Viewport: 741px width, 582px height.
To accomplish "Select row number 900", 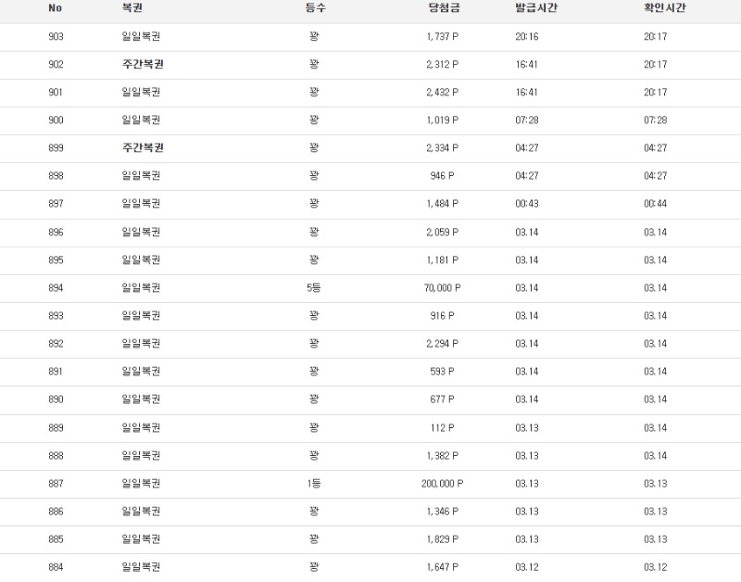I will [55, 120].
